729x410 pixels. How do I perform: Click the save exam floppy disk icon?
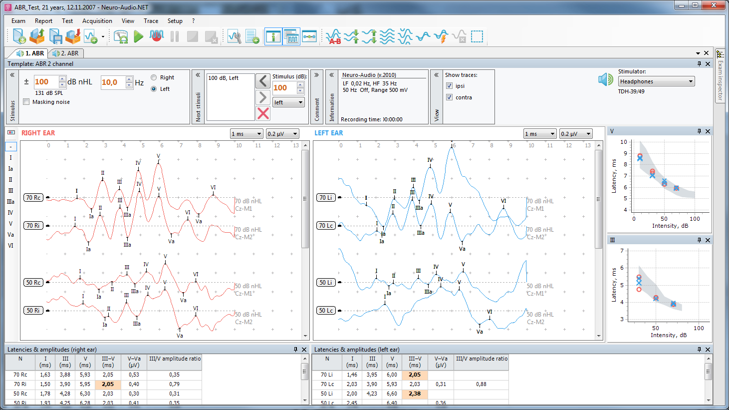point(55,36)
